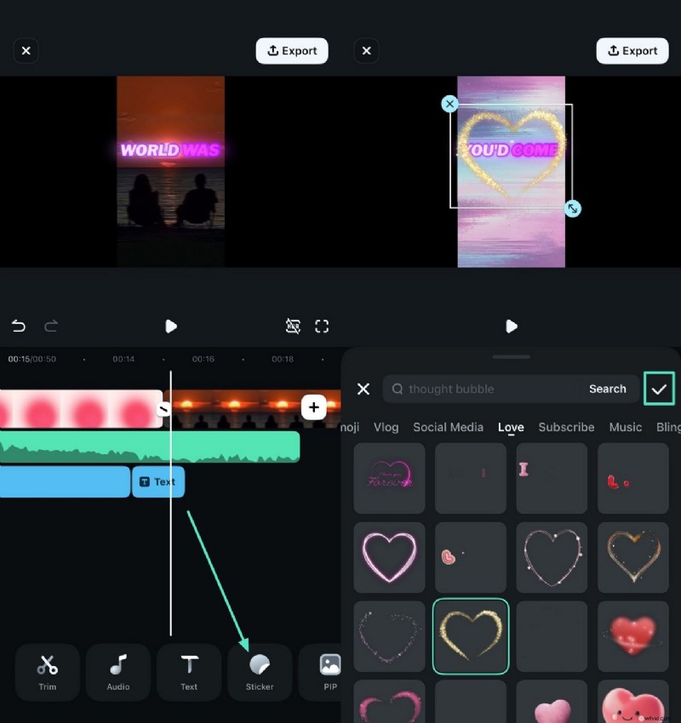681x723 pixels.
Task: Open the Audio tool
Action: (117, 672)
